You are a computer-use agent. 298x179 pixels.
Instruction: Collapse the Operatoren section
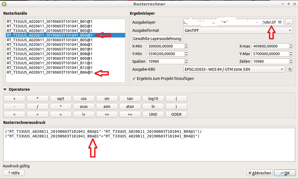(x=5, y=89)
